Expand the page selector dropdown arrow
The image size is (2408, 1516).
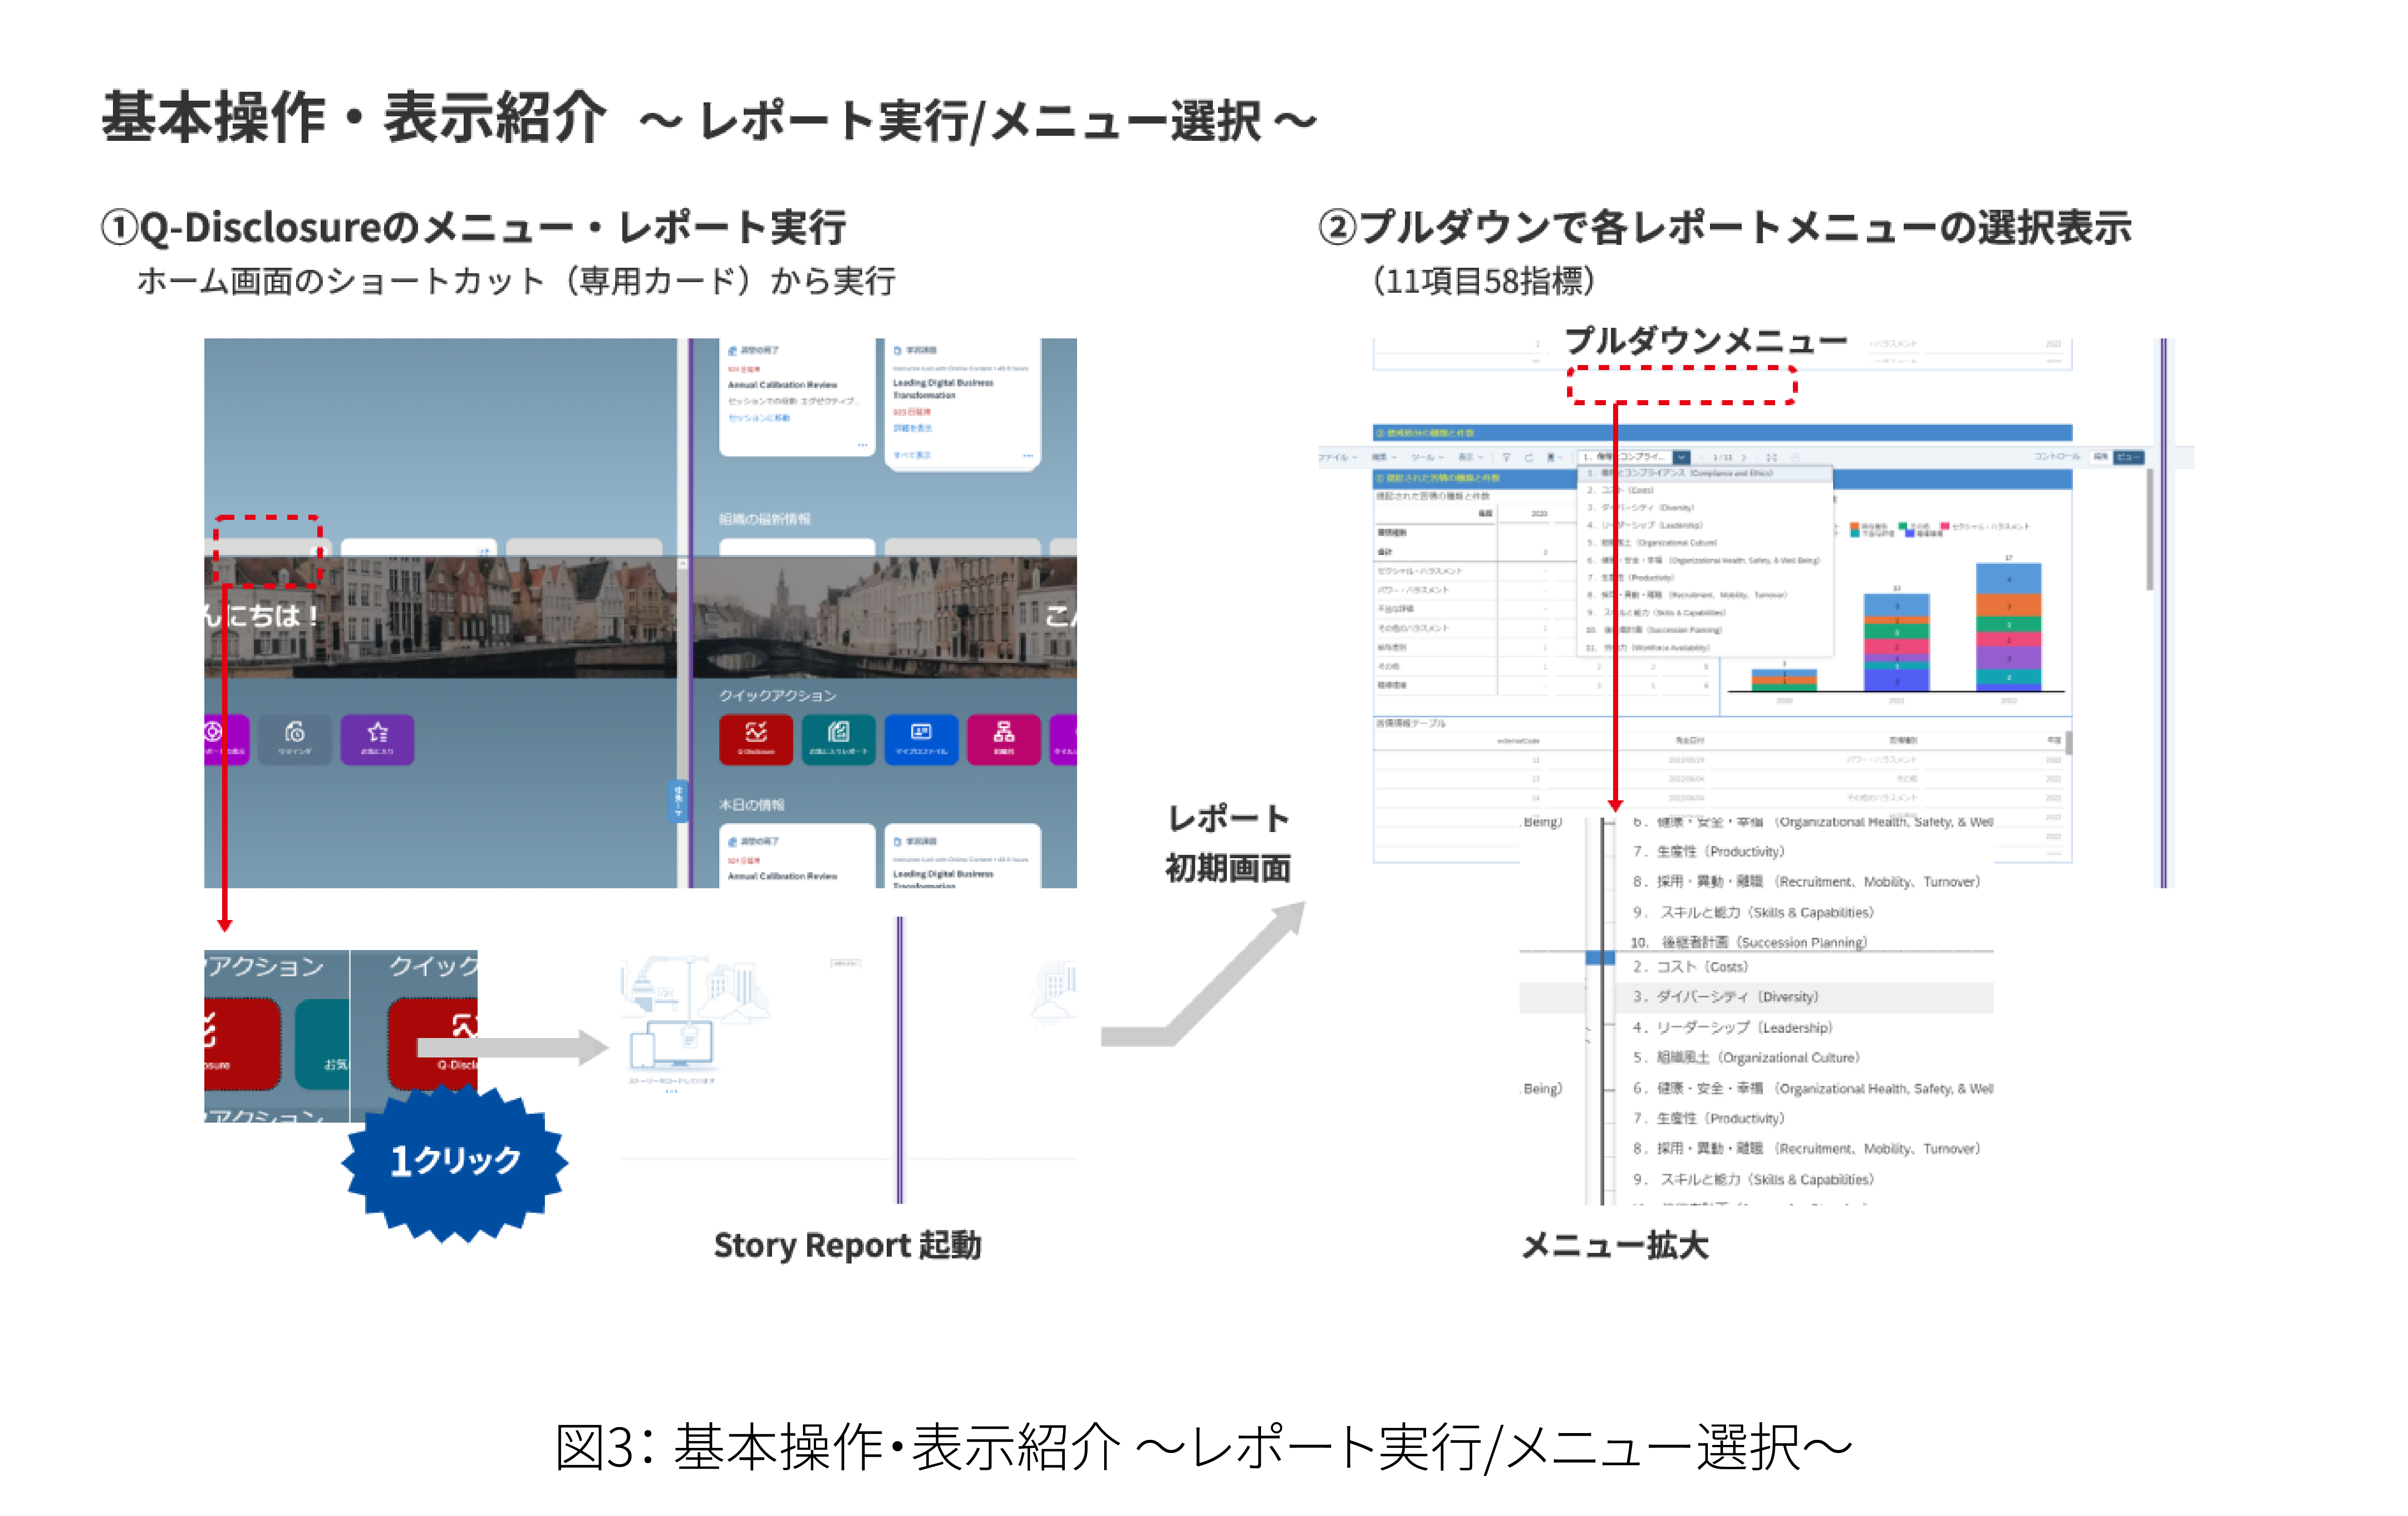[1682, 457]
